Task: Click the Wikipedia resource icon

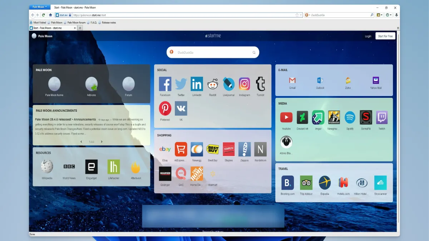Action: pos(47,167)
